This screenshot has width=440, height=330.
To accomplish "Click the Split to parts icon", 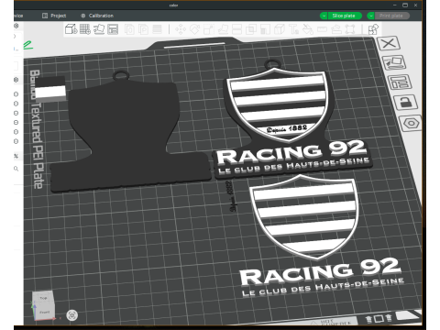I will click(x=143, y=29).
